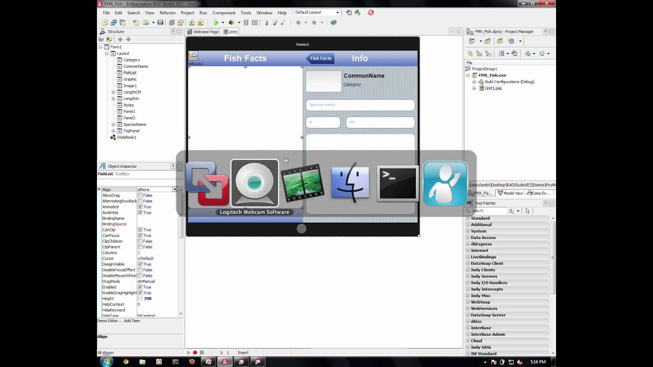This screenshot has width=653, height=367.
Task: Toggle the Animated property checkbox
Action: point(140,207)
